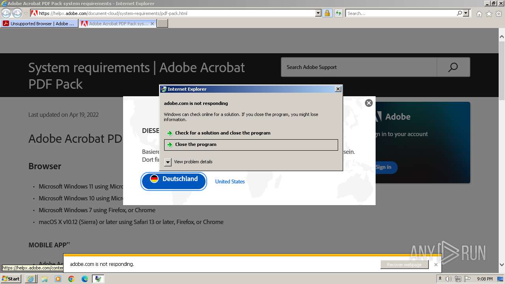Click the page scrollbar down arrow
This screenshot has width=505, height=284.
tap(502, 265)
